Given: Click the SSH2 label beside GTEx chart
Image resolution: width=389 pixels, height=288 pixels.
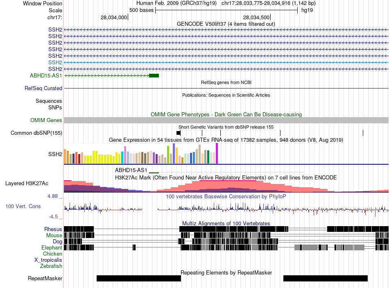Looking at the screenshot, I should [x=55, y=154].
